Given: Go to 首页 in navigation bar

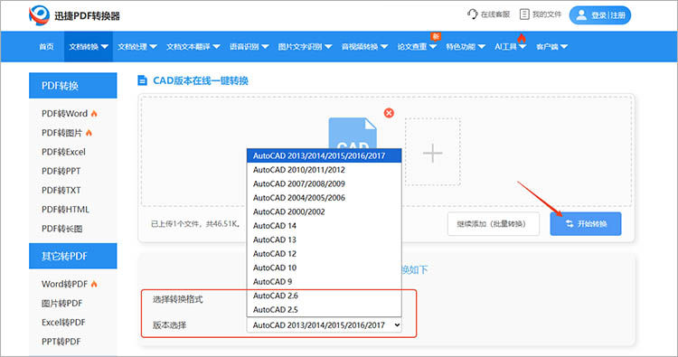Looking at the screenshot, I should tap(46, 47).
